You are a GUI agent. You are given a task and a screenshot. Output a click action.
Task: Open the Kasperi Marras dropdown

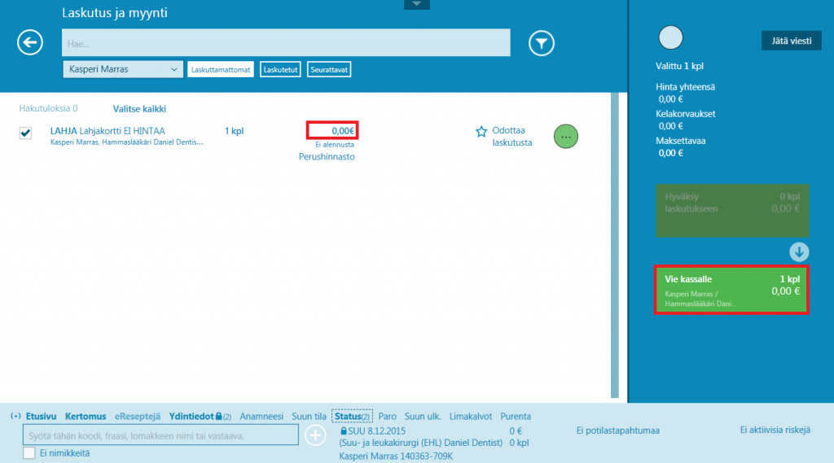(x=122, y=70)
